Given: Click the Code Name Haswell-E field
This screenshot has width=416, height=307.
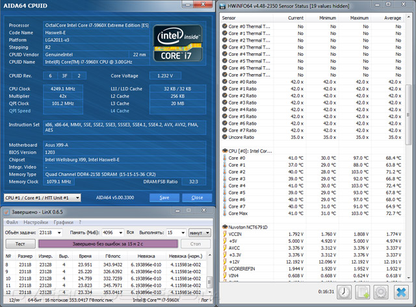Looking at the screenshot, I should pos(96,32).
